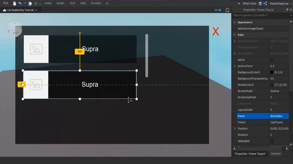Click image placeholder in top Supra frame
Viewport: 293px width, 164px height.
[36, 49]
